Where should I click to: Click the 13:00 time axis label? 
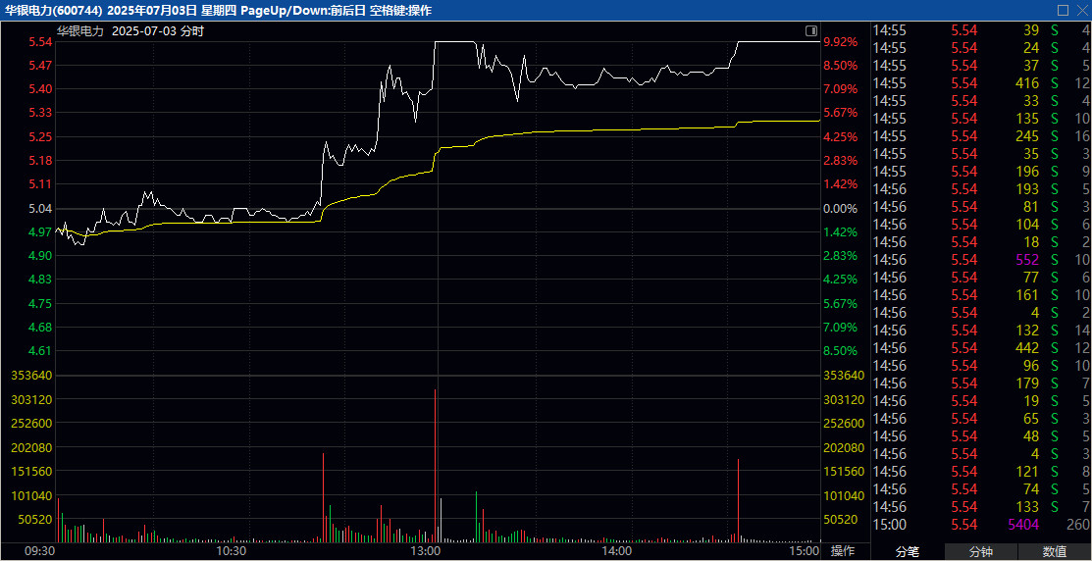pyautogui.click(x=425, y=551)
